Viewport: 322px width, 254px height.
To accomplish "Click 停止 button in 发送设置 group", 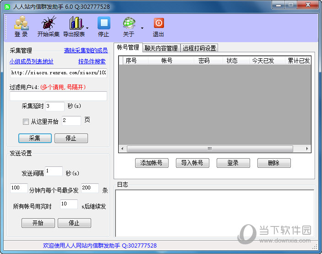I will 74,223.
